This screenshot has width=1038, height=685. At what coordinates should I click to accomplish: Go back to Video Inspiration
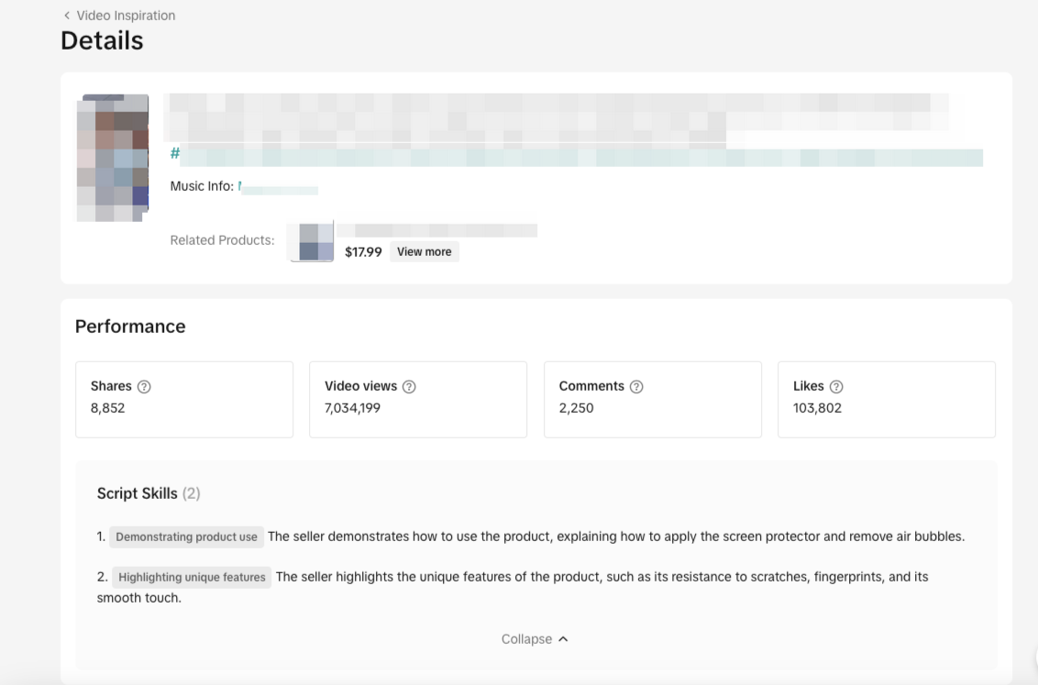tap(118, 16)
